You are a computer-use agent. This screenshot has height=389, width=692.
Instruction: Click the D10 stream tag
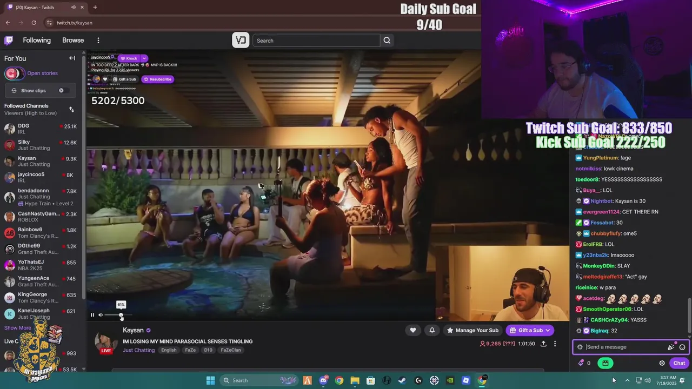(x=208, y=350)
